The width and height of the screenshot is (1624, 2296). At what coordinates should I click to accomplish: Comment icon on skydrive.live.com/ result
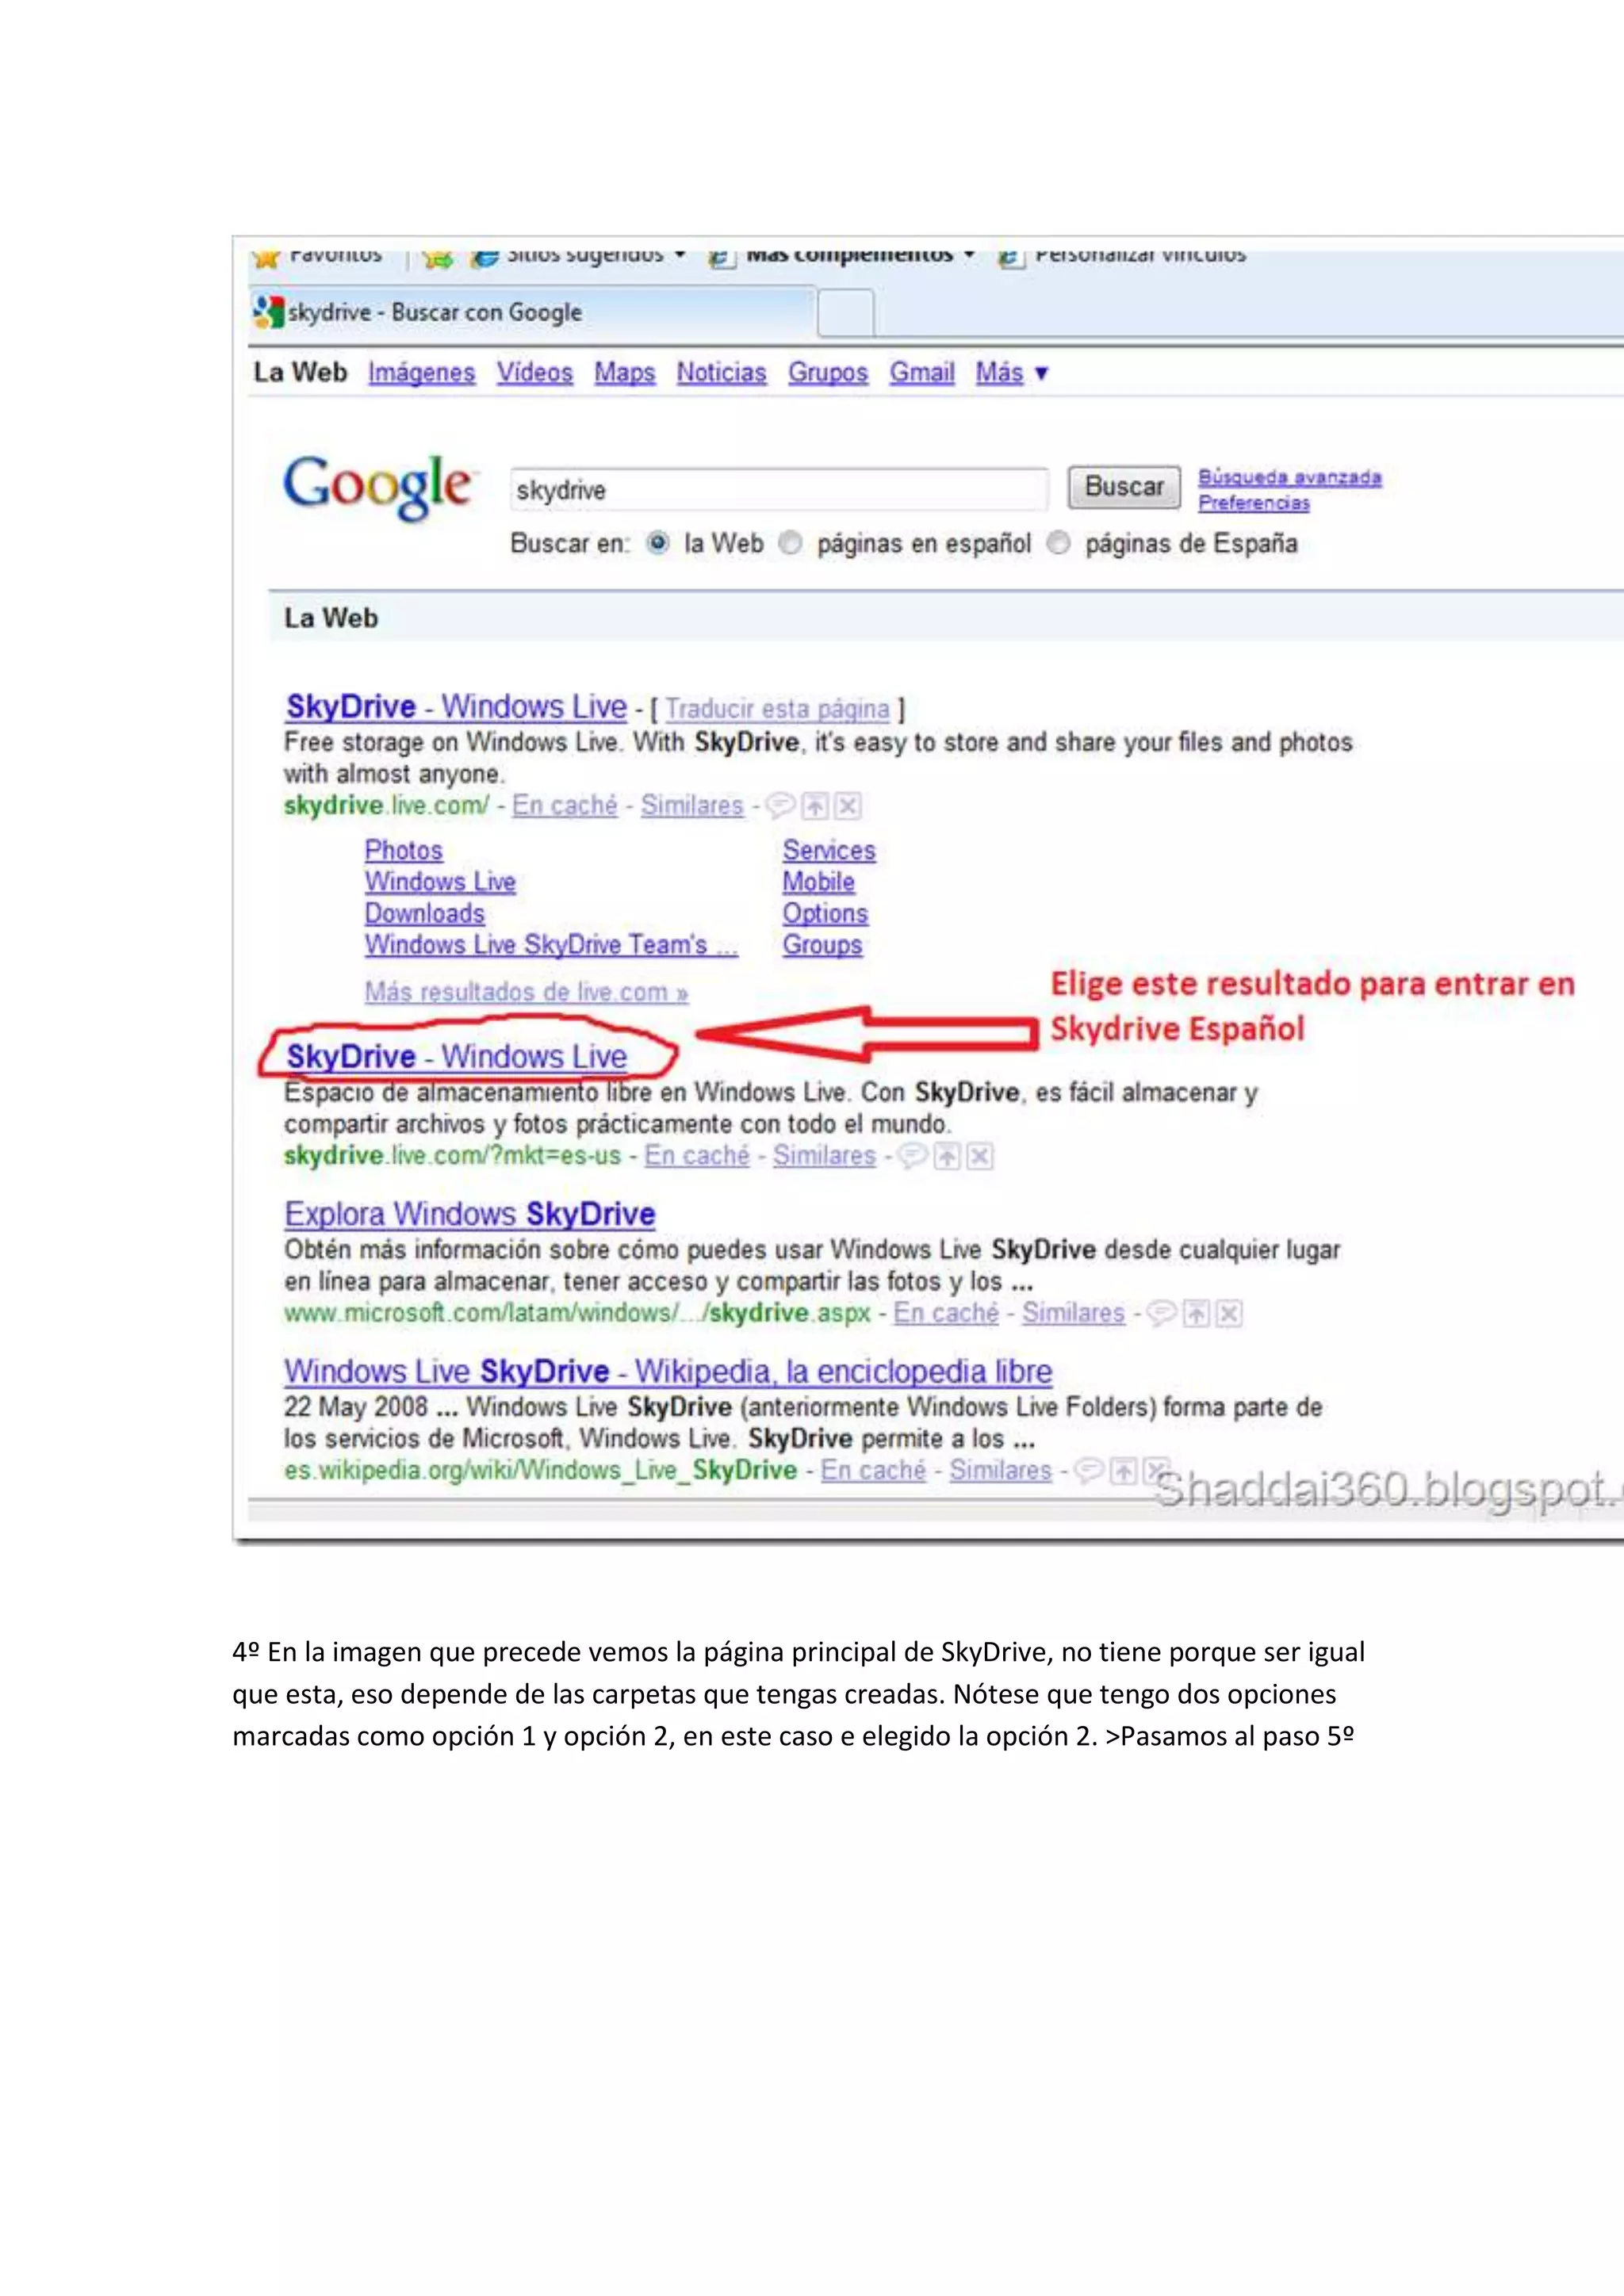[x=780, y=805]
